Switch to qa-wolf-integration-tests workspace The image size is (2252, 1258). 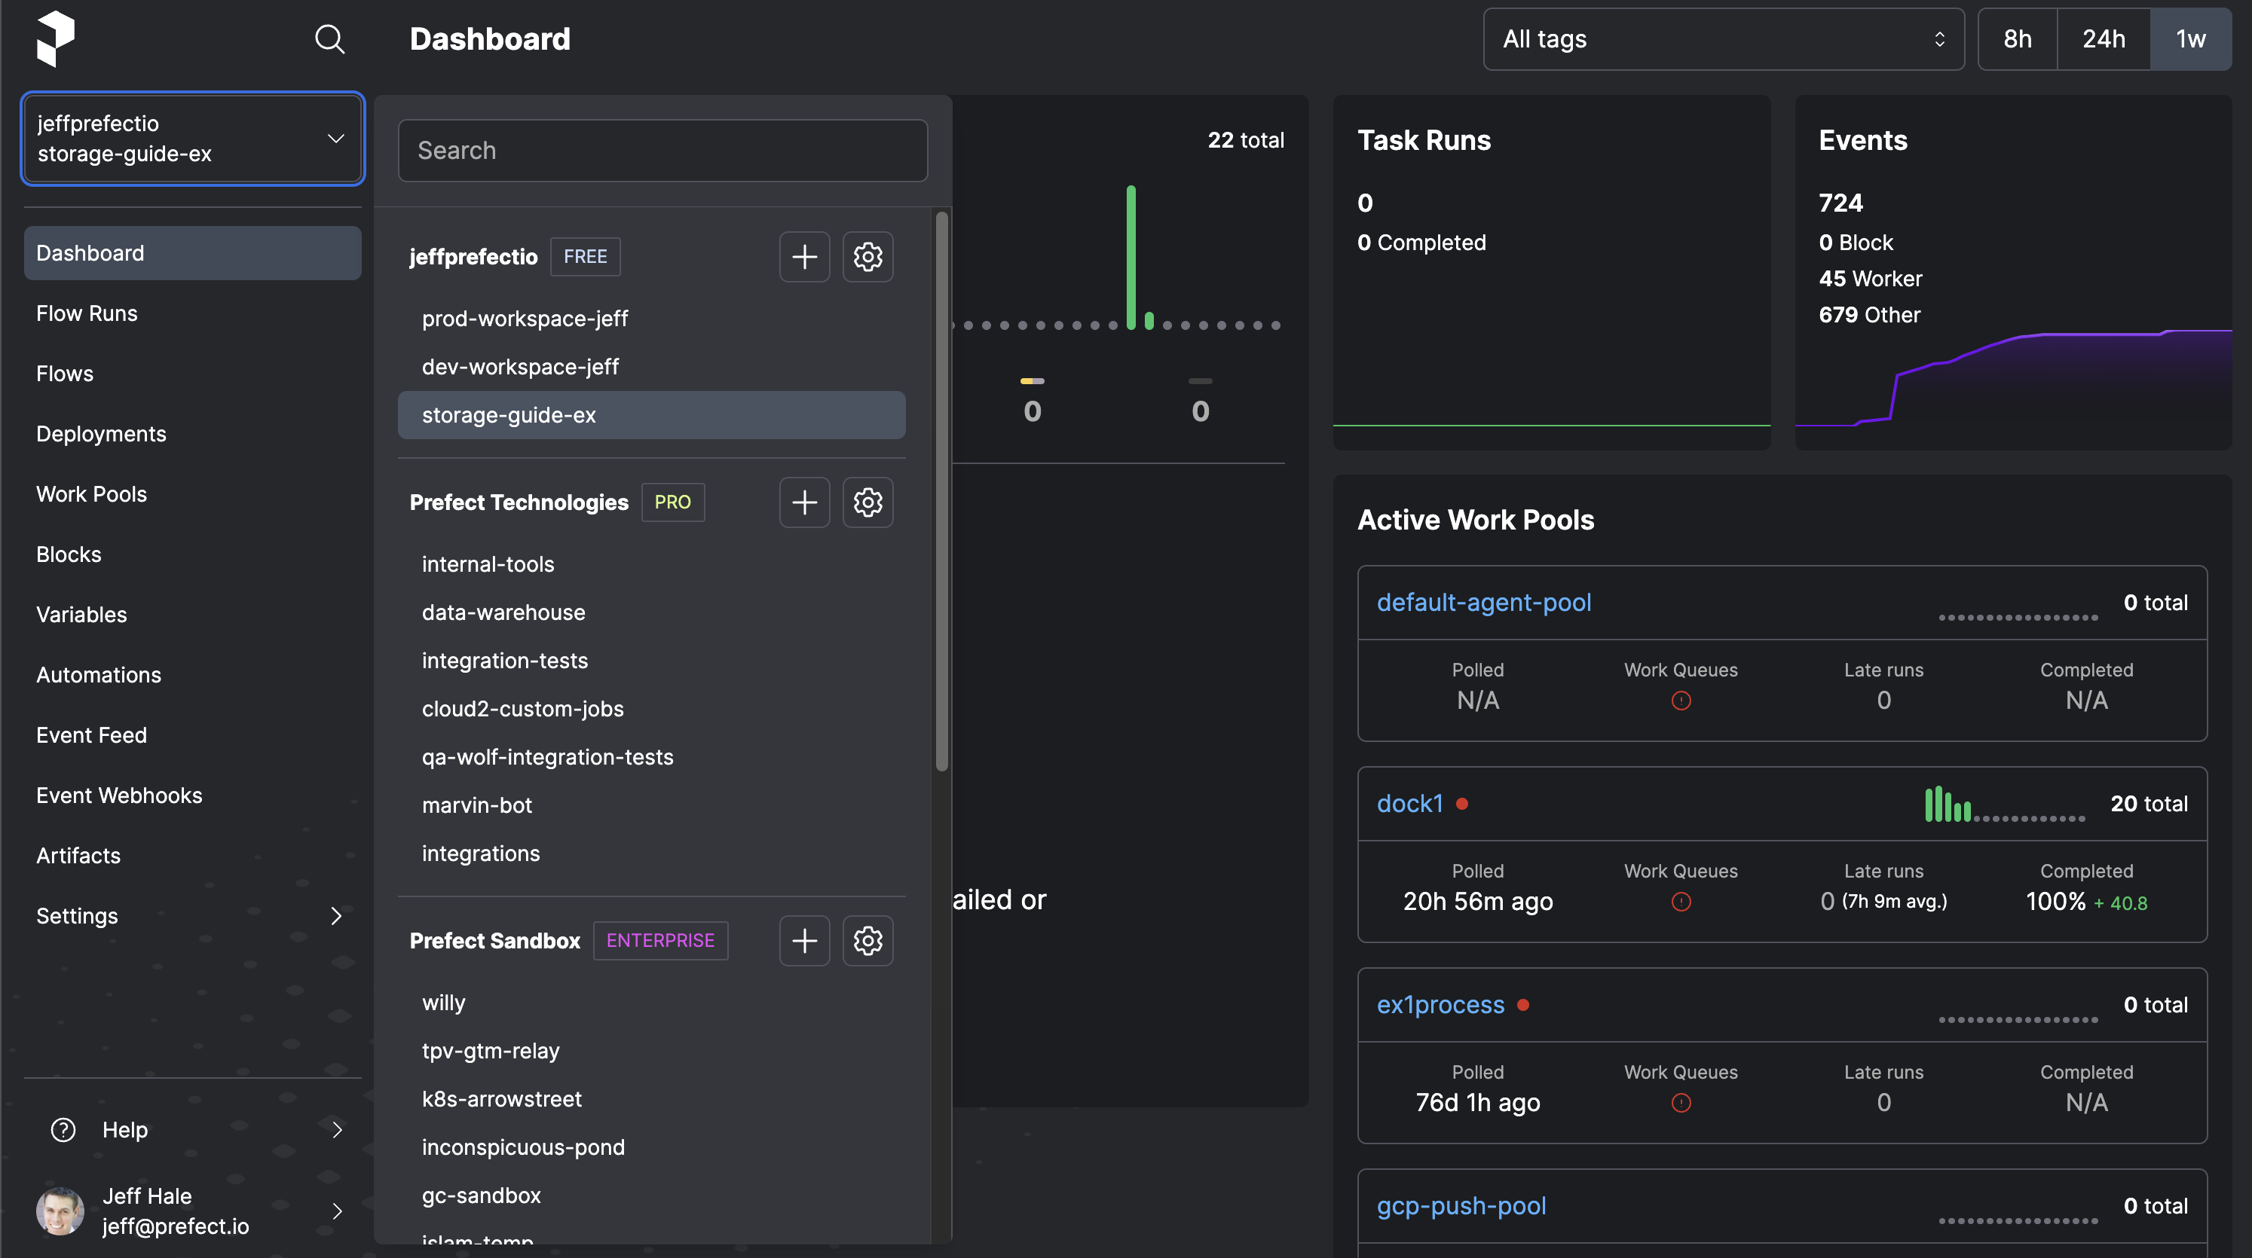651,756
